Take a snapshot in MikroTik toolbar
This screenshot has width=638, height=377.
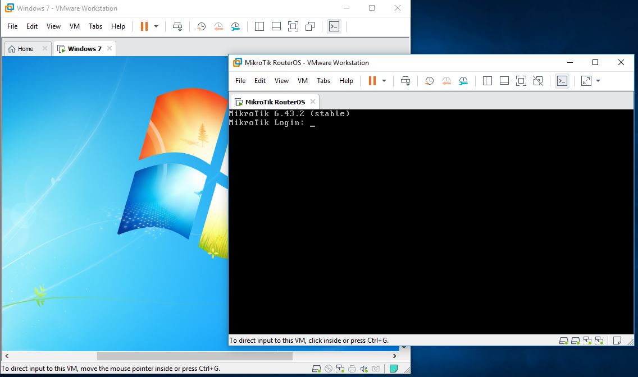click(x=429, y=81)
